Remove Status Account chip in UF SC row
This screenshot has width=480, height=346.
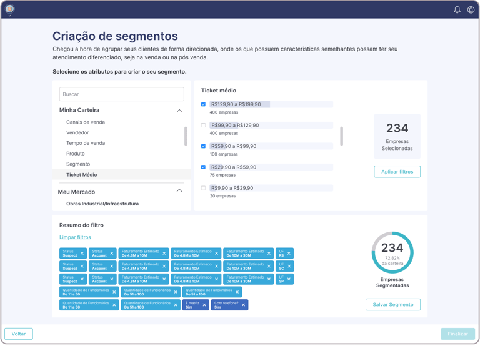click(112, 266)
